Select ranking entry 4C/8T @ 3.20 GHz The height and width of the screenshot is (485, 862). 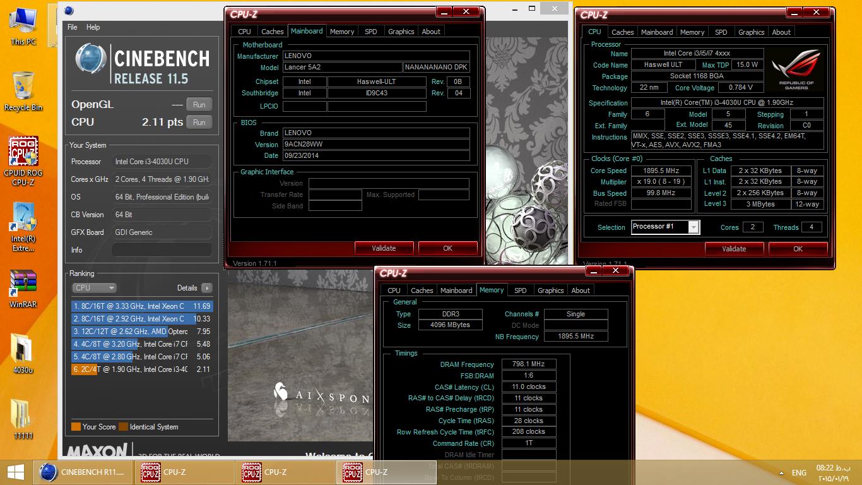(x=142, y=344)
